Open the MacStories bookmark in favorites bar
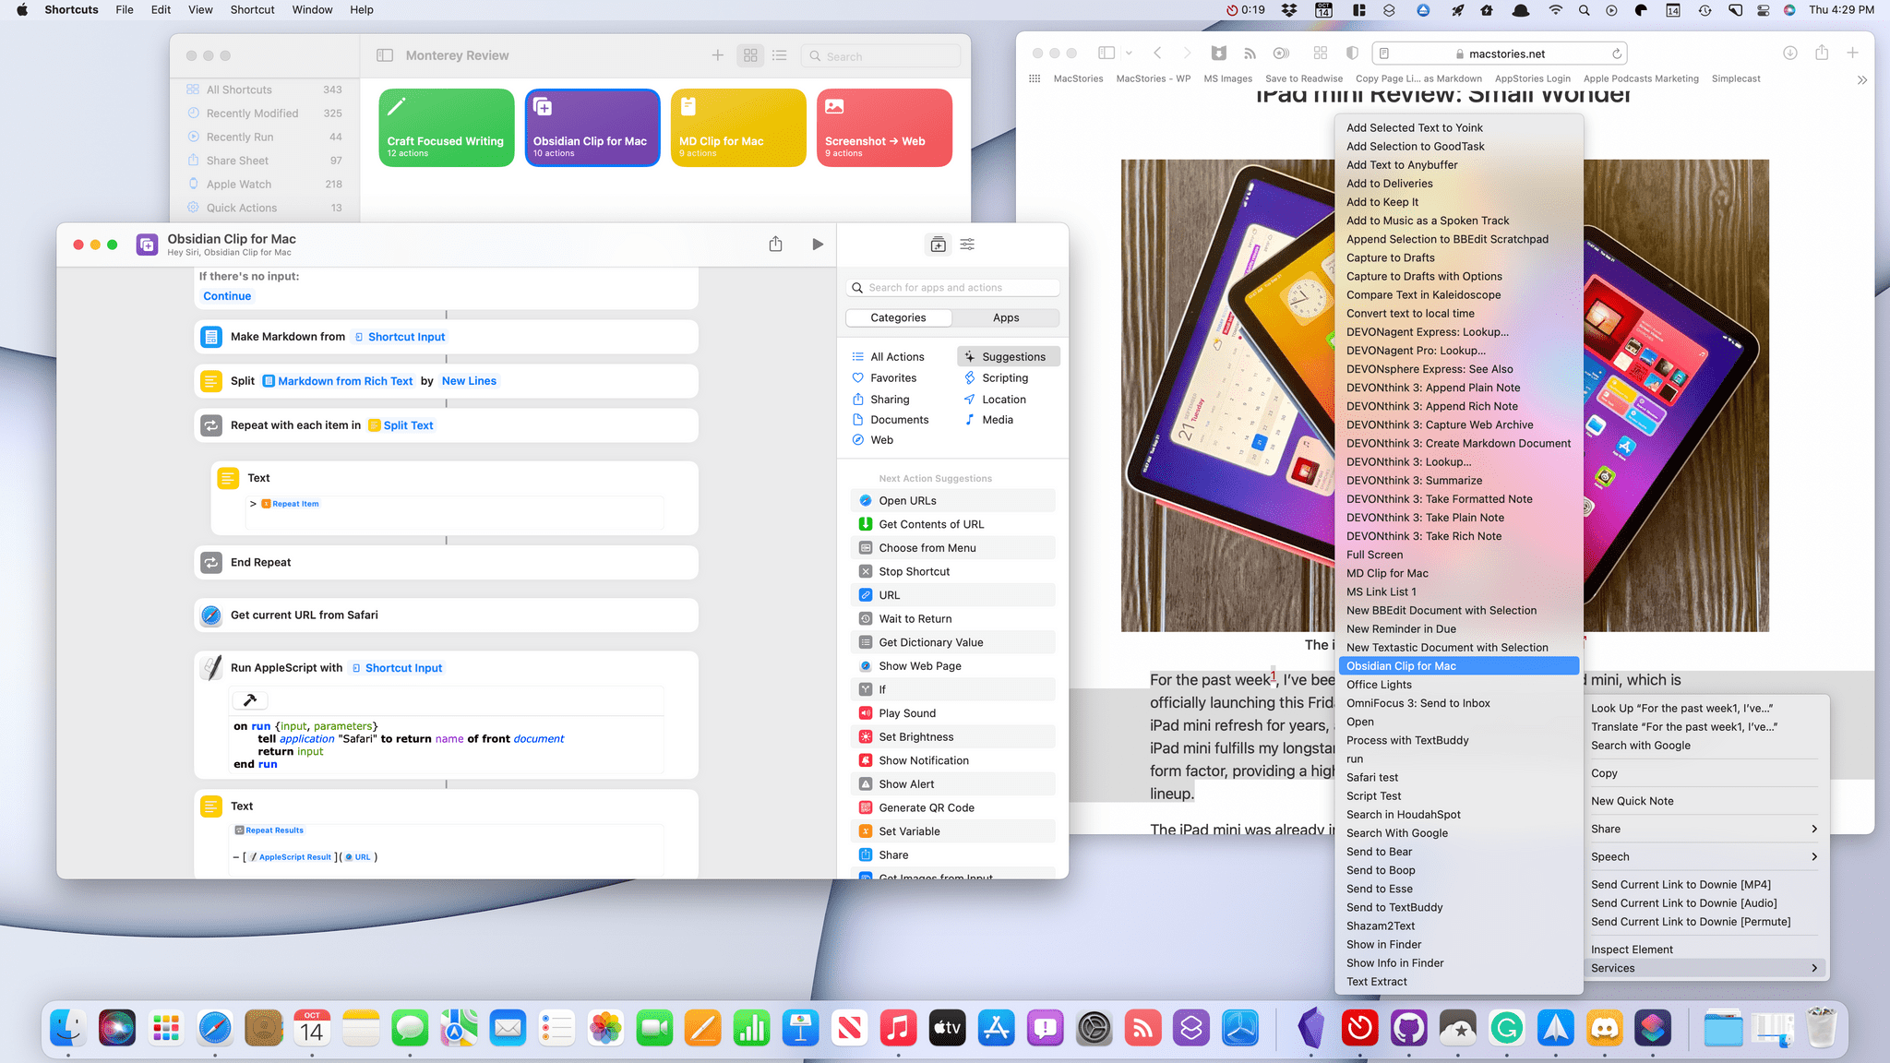 pos(1078,78)
